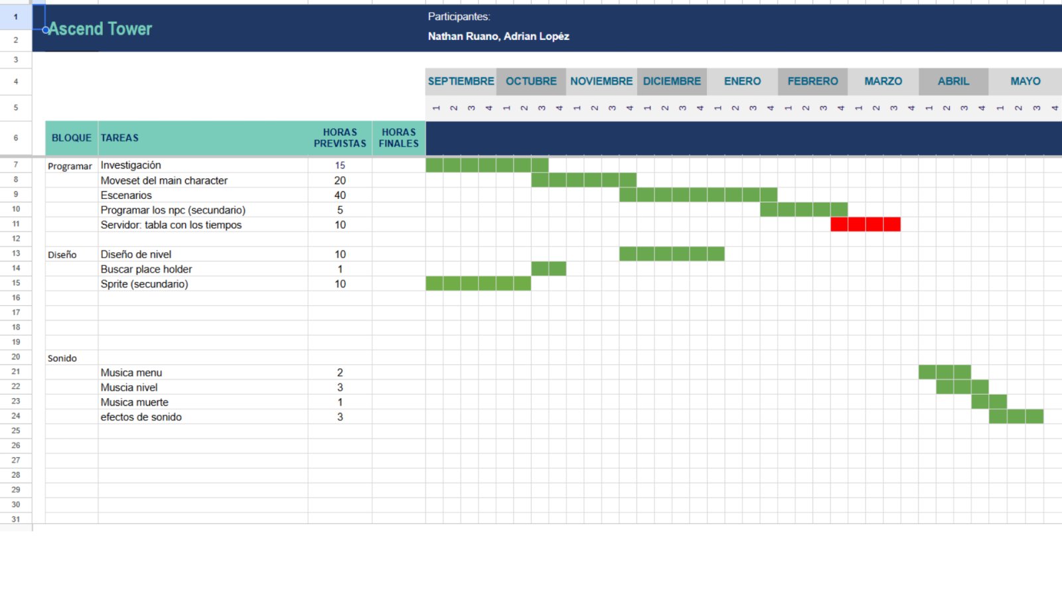
Task: Select the Muscia nivel cell
Action: [203, 387]
